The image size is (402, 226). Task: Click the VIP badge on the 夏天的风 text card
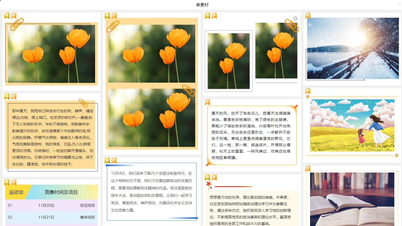coord(207,102)
